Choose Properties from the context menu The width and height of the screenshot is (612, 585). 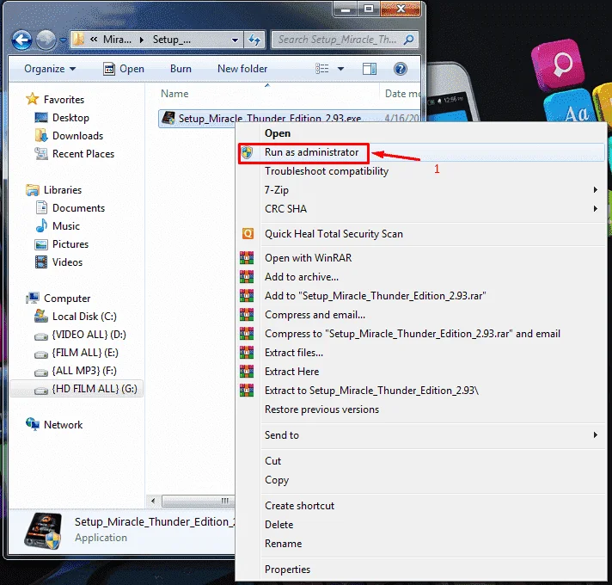[421, 570]
